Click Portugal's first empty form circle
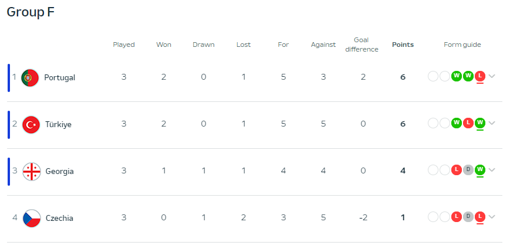Viewport: 510px width, 249px height. point(433,77)
